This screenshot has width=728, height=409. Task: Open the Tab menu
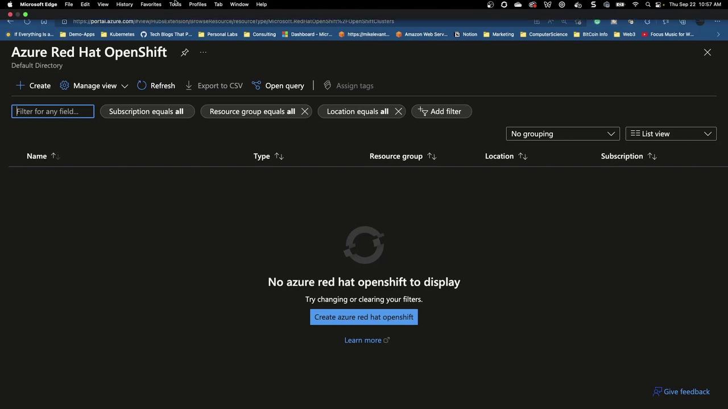[218, 5]
